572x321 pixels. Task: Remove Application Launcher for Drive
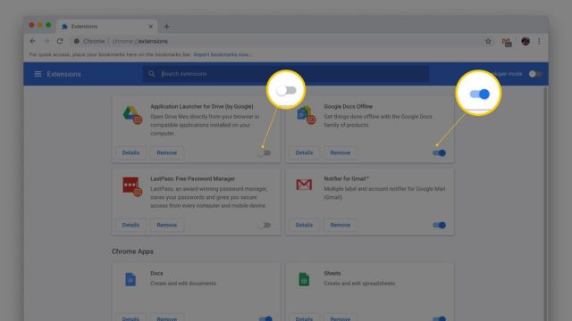[167, 152]
